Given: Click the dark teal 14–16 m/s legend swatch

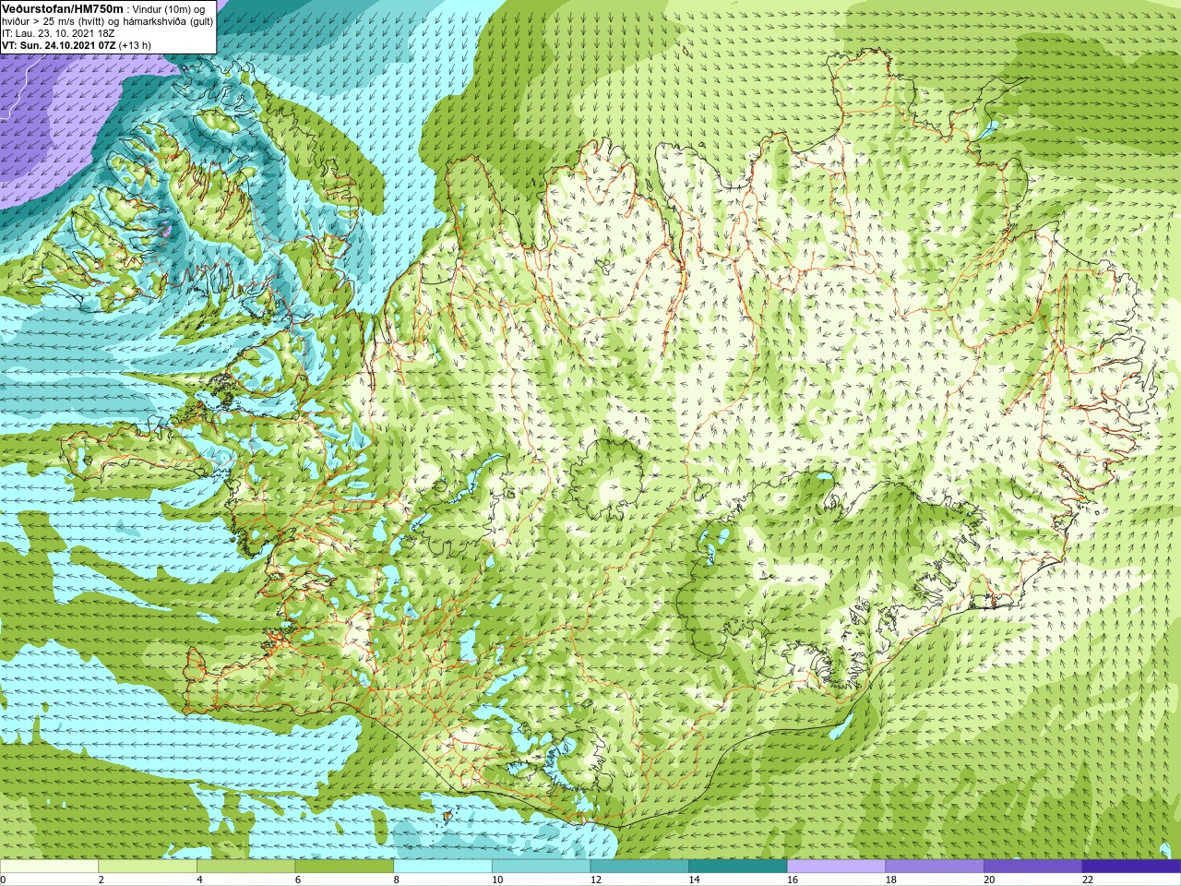Looking at the screenshot, I should [x=738, y=866].
